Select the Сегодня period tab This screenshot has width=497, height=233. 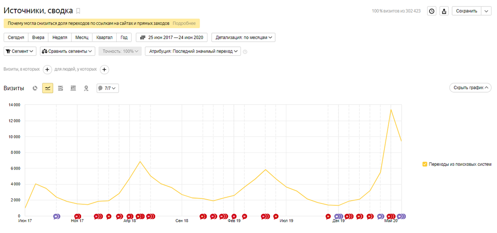[16, 38]
